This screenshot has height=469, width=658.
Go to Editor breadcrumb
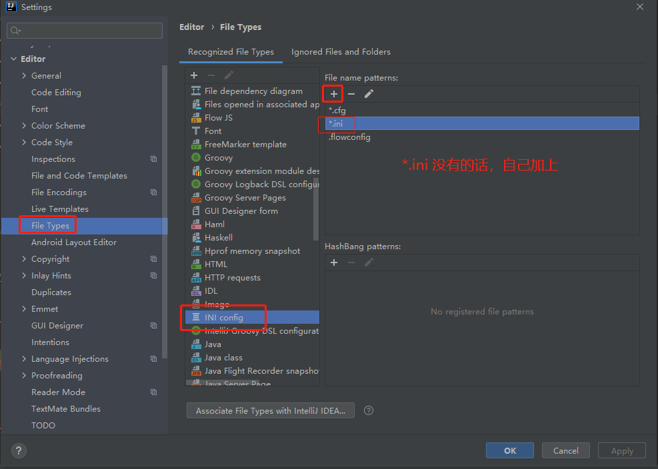192,27
